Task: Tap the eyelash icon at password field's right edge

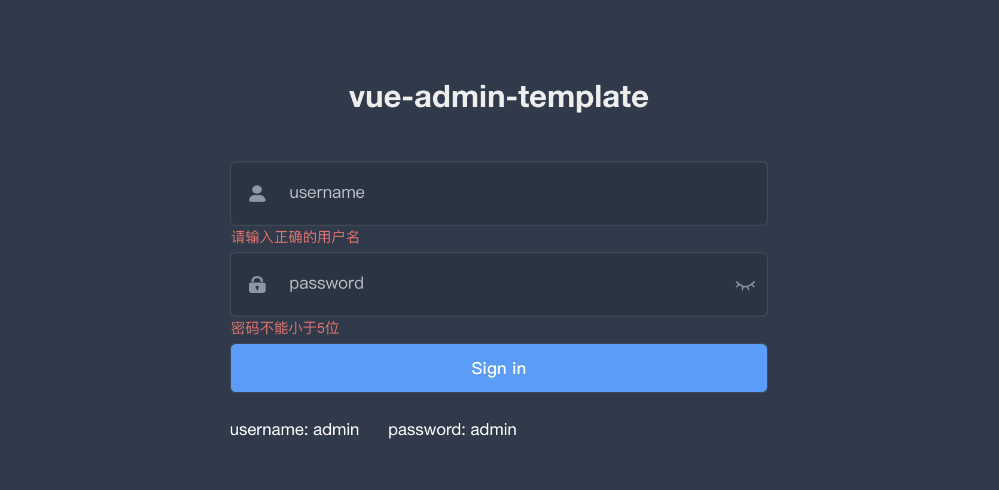Action: [745, 285]
